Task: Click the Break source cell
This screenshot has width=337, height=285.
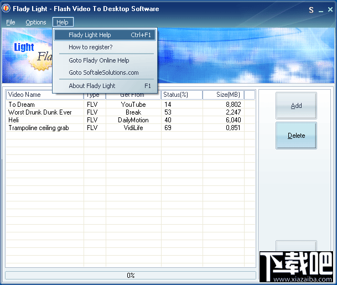Action: (133, 112)
